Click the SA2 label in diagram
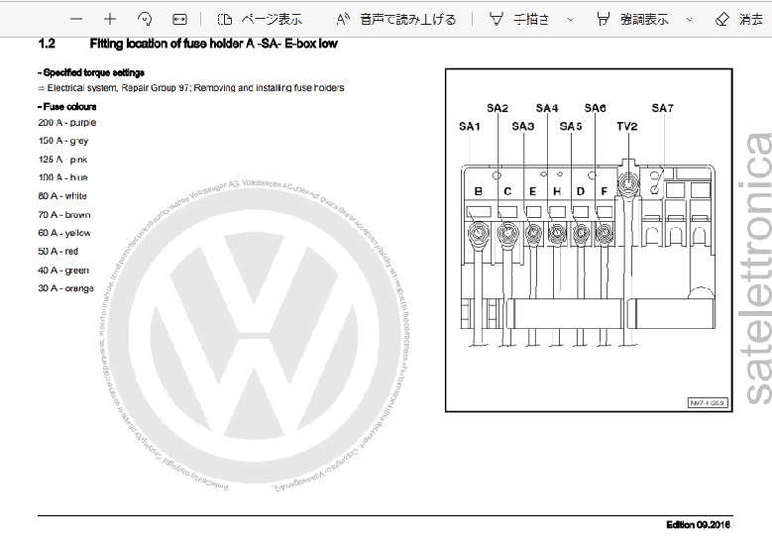 pyautogui.click(x=497, y=108)
